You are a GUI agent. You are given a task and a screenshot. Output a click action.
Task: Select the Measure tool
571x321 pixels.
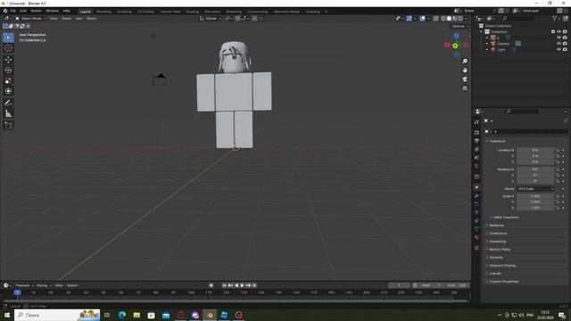tap(8, 114)
